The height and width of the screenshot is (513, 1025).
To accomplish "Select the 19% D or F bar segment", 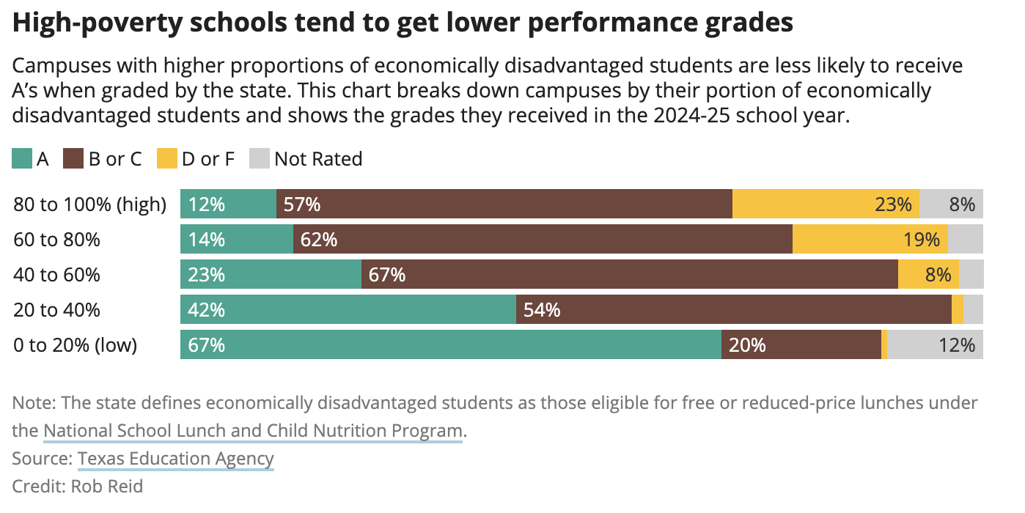I will (870, 239).
